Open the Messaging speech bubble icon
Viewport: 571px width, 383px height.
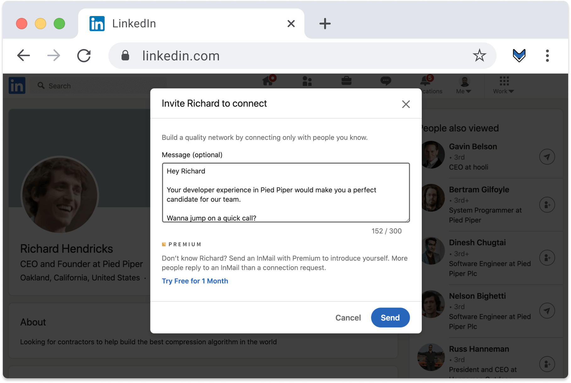(386, 81)
